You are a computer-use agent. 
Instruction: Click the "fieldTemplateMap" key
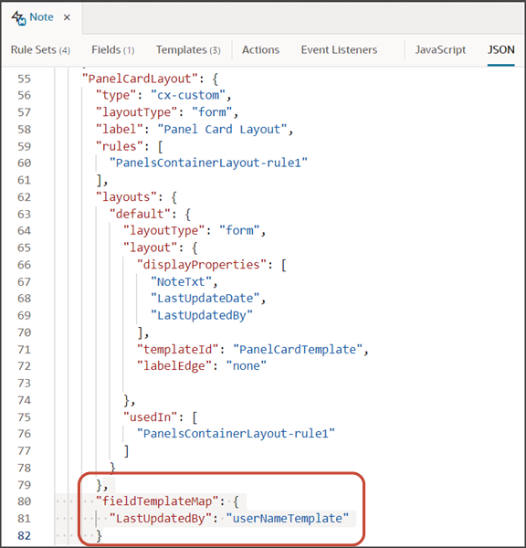tap(157, 501)
